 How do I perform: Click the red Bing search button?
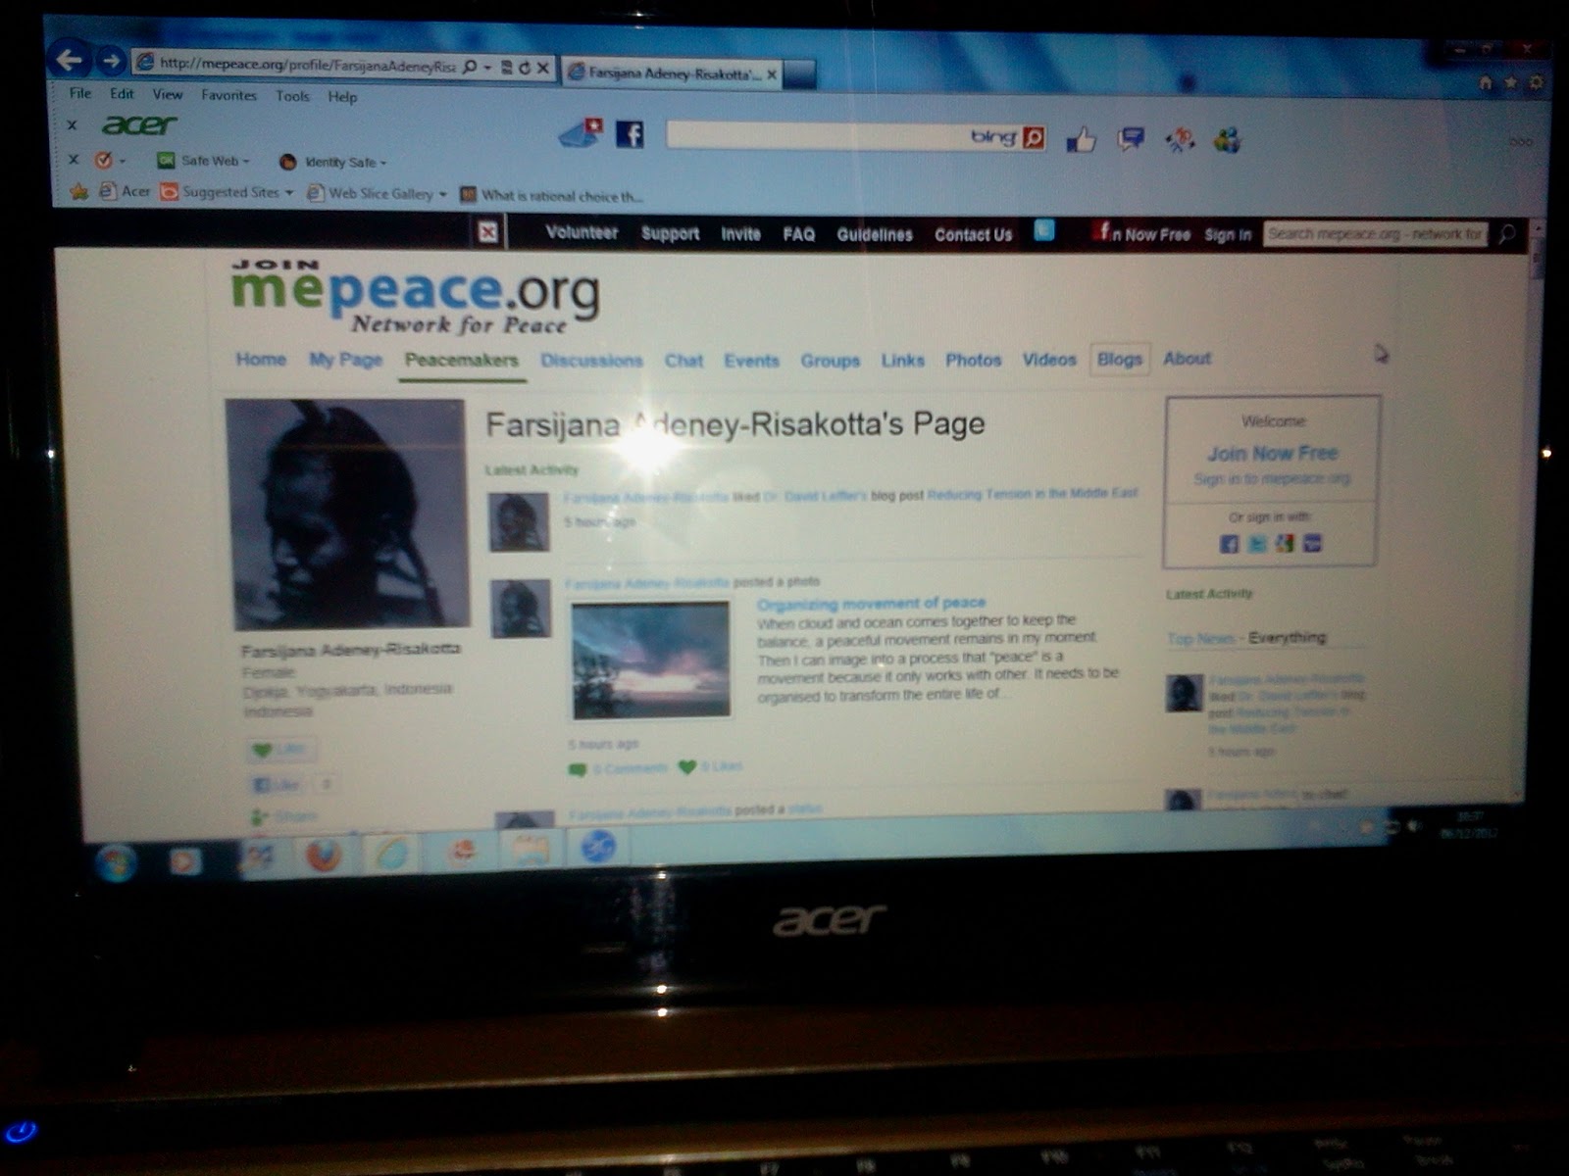[1033, 138]
